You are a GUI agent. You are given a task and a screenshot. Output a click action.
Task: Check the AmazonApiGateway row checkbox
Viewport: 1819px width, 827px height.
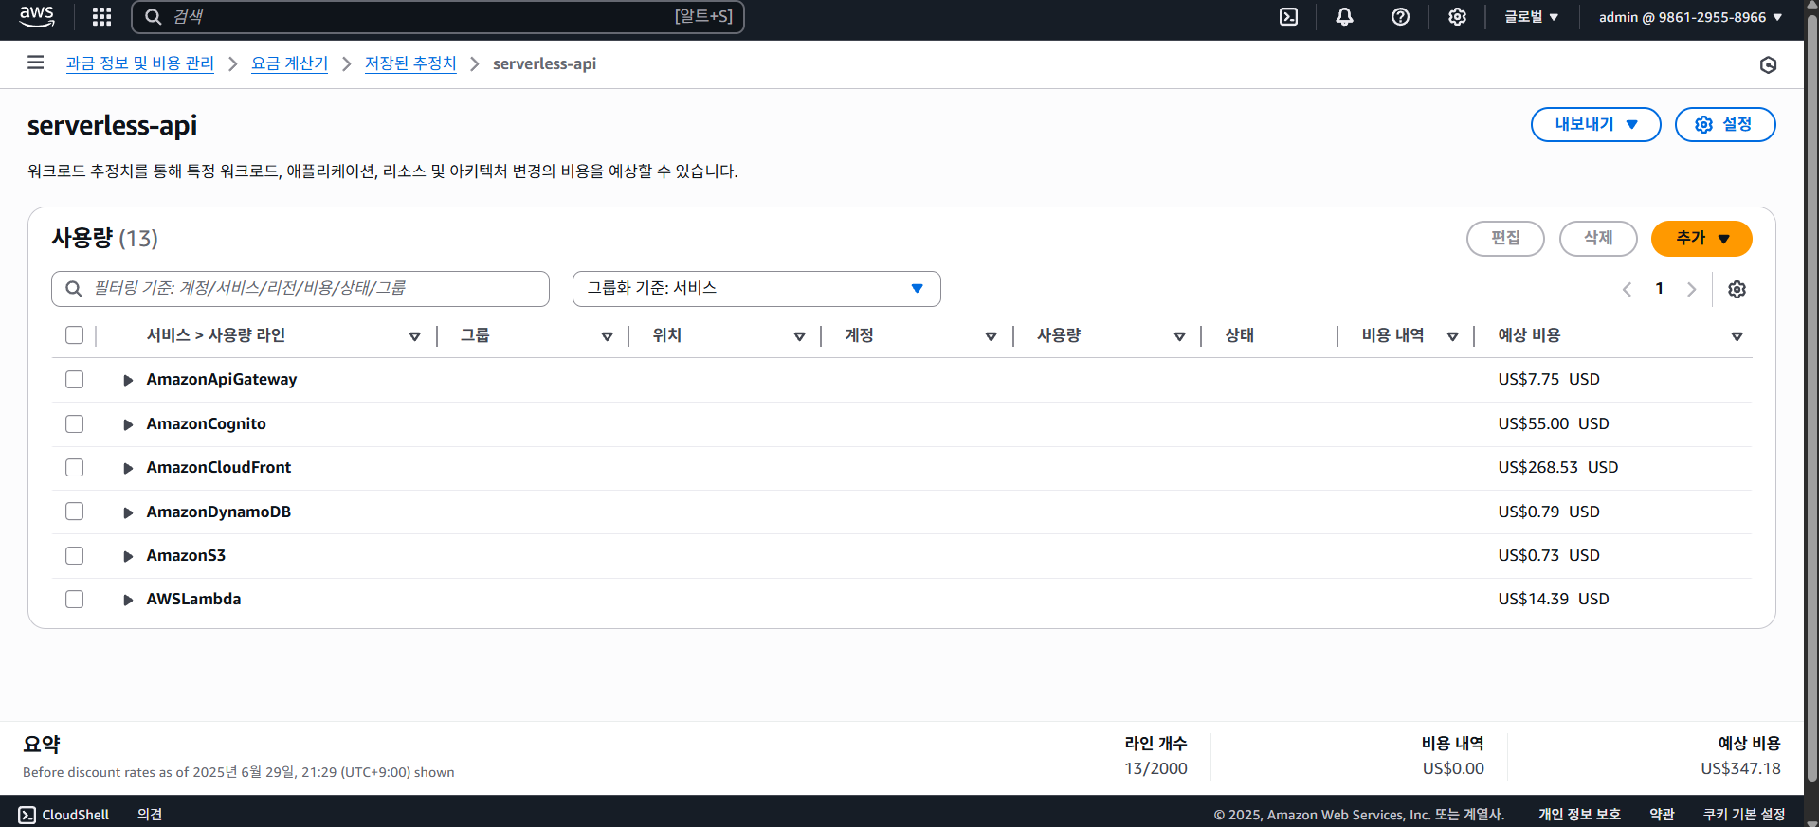[x=75, y=380]
